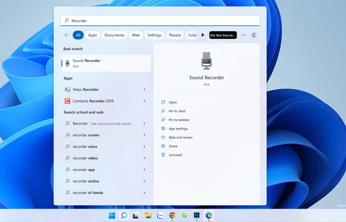Expand 'recorder screen' suggestion chevron
Image resolution: width=346 pixels, height=222 pixels.
144,135
